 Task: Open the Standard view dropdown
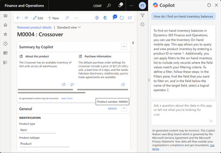(69, 27)
